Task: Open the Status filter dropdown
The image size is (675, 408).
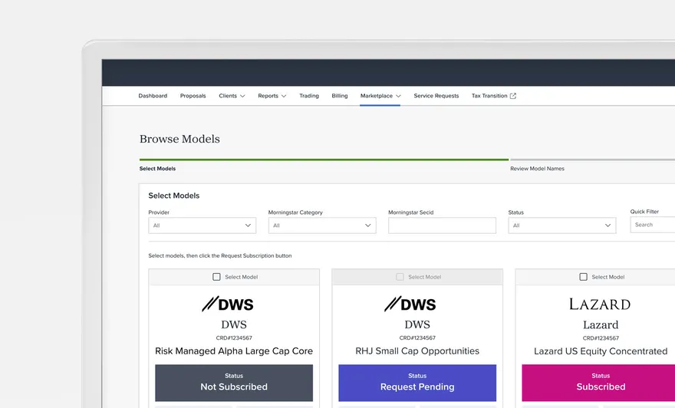Action: pyautogui.click(x=561, y=225)
